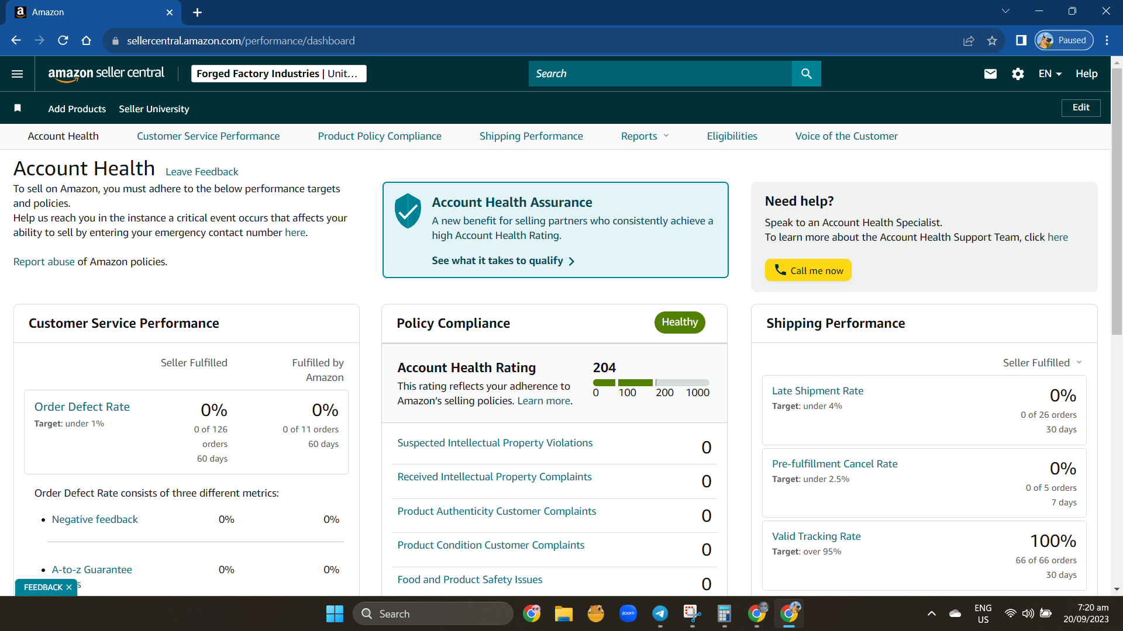Open the Seller Central hamburger menu

click(18, 74)
